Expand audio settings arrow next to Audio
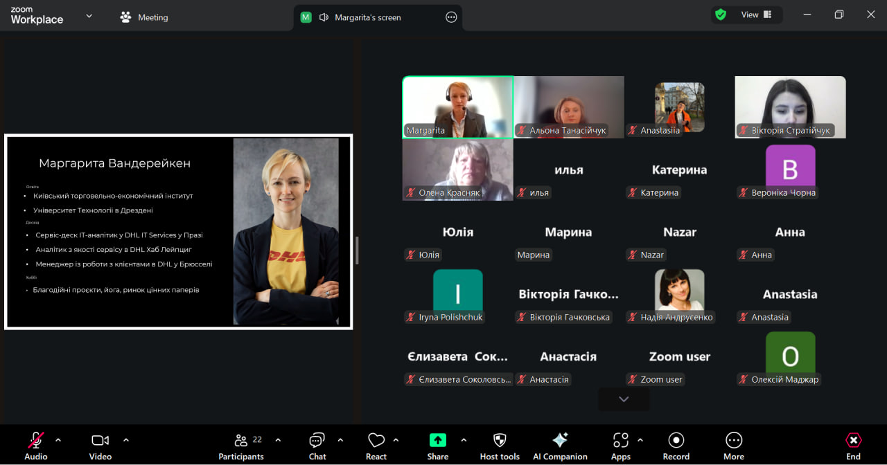This screenshot has width=887, height=465. (58, 440)
